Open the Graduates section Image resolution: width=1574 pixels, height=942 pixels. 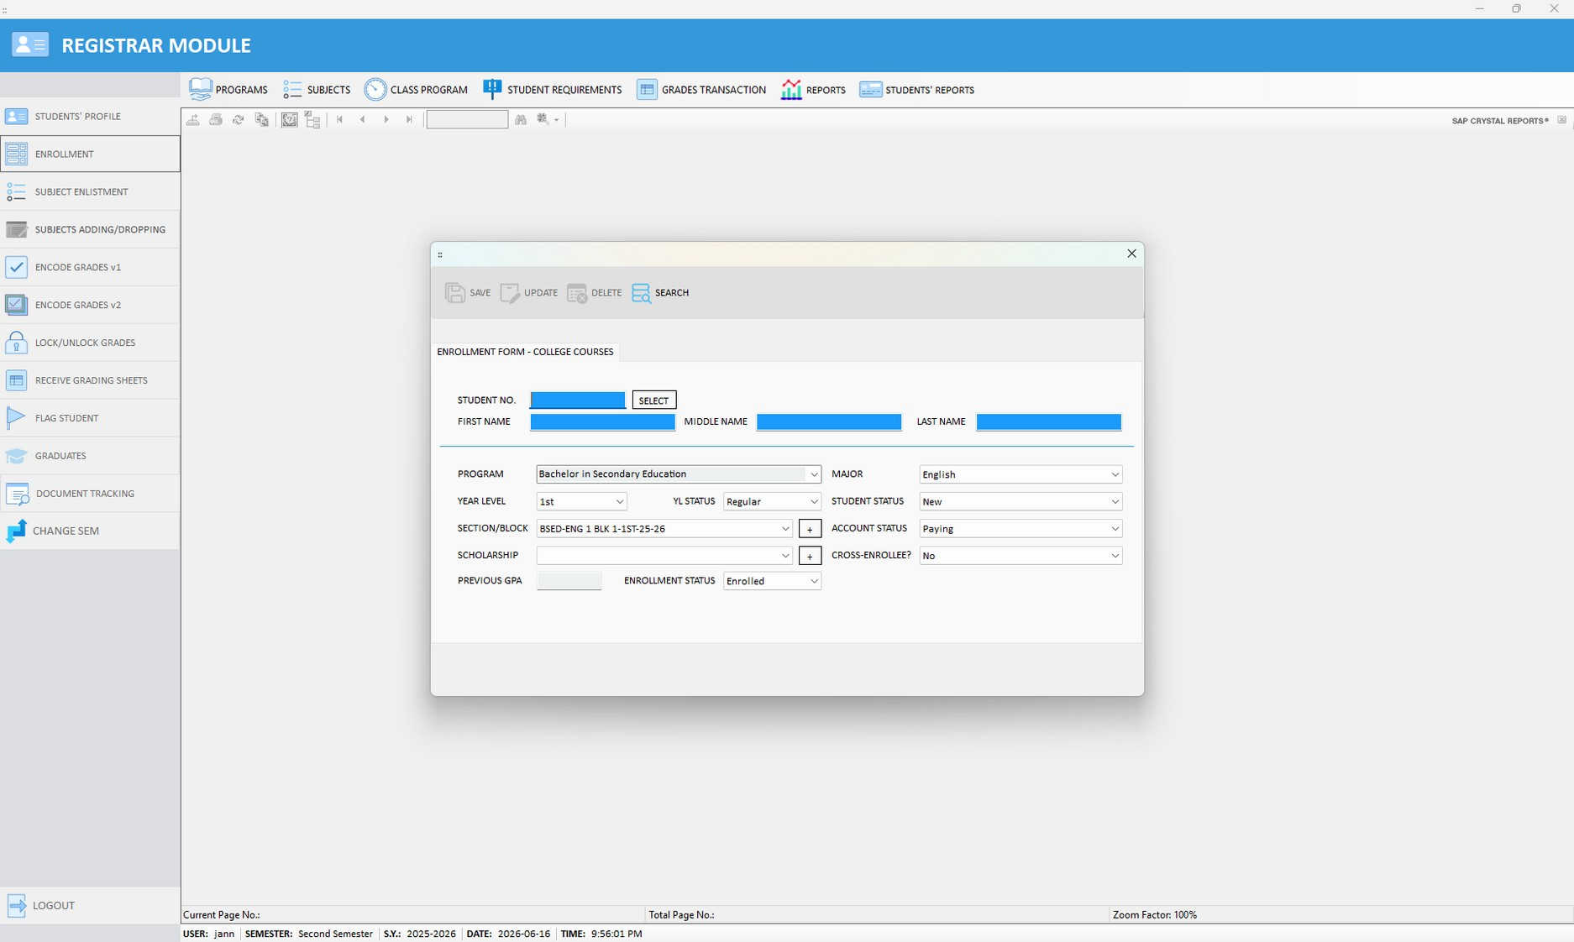click(90, 456)
